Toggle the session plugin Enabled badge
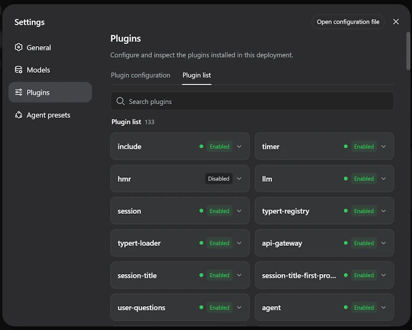This screenshot has height=330, width=412. click(x=220, y=211)
